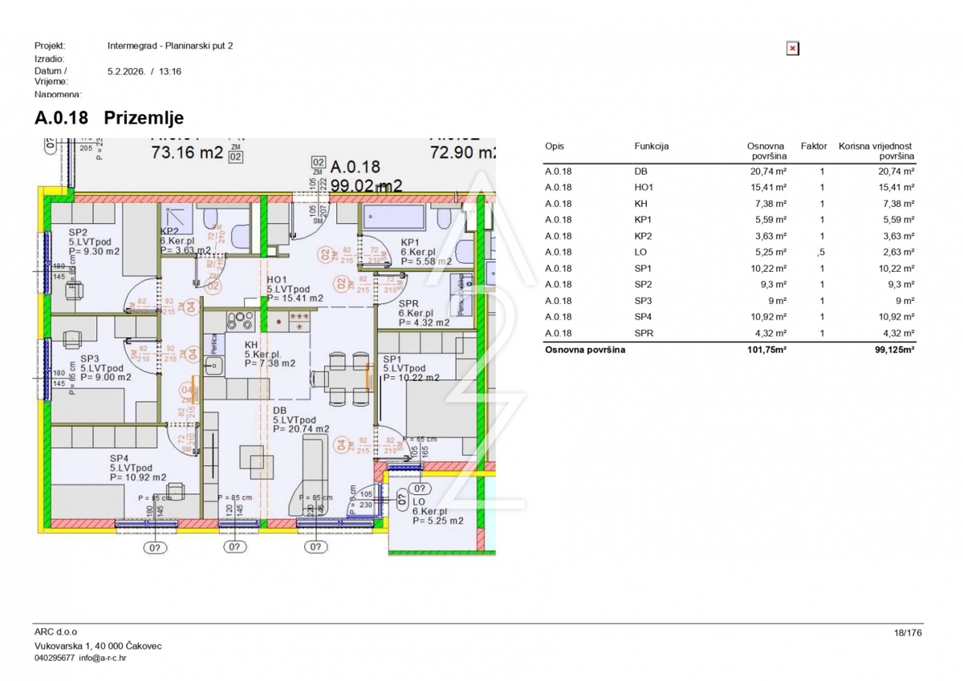Select the DB row in area table

click(729, 171)
